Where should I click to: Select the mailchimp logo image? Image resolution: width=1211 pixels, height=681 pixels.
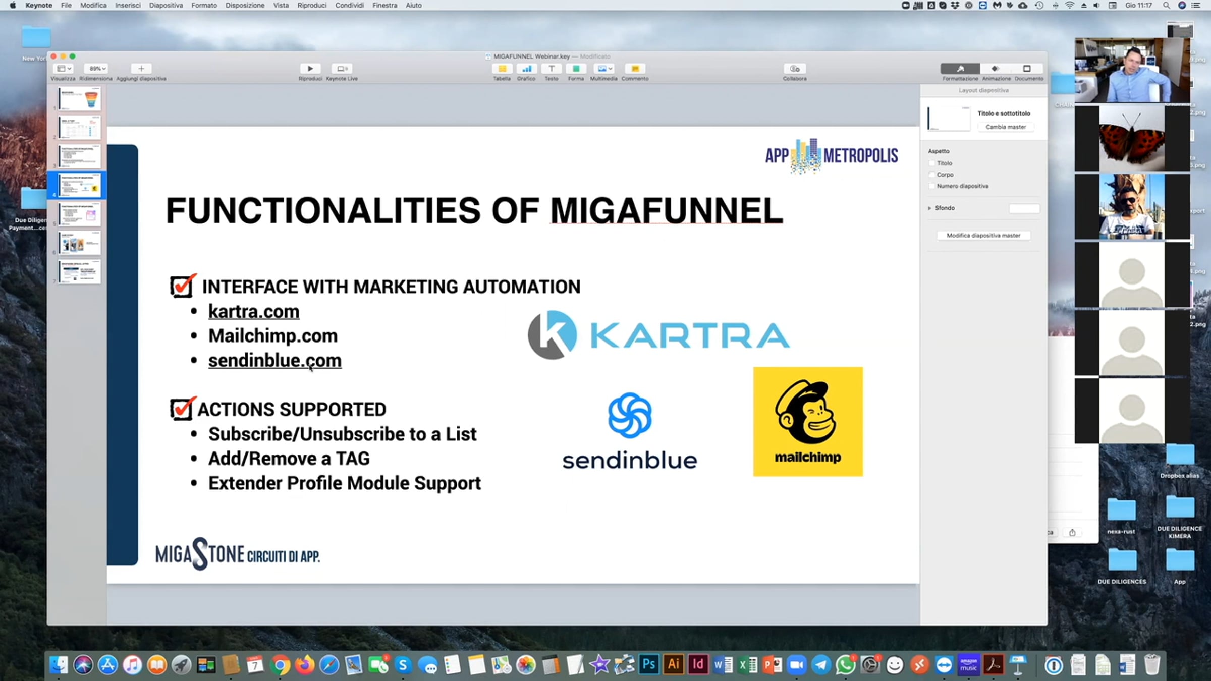[808, 422]
